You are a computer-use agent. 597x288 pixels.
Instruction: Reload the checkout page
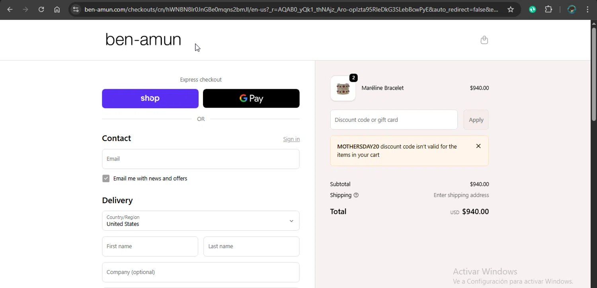[x=41, y=10]
